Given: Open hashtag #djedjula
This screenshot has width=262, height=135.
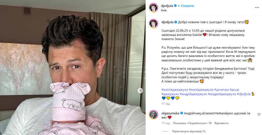Looking at the screenshot, I should tap(244, 94).
